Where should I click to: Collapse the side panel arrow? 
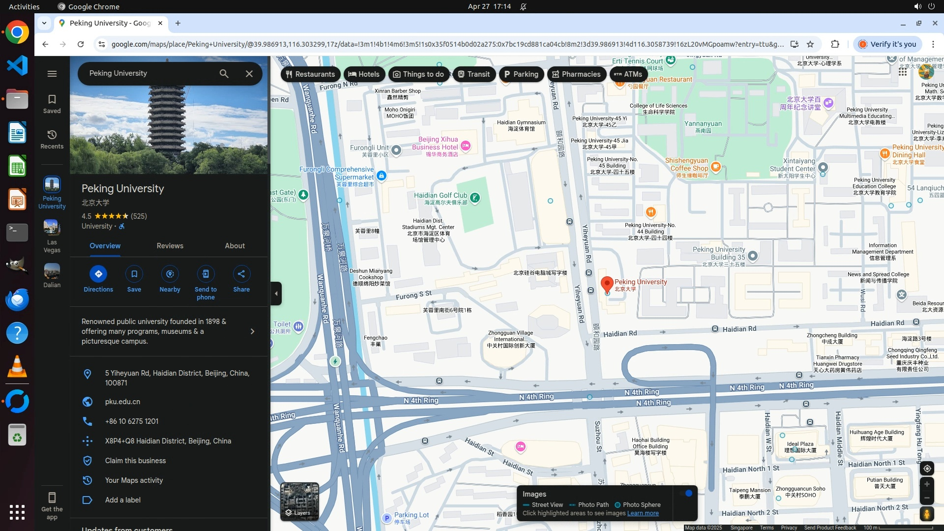pyautogui.click(x=276, y=294)
